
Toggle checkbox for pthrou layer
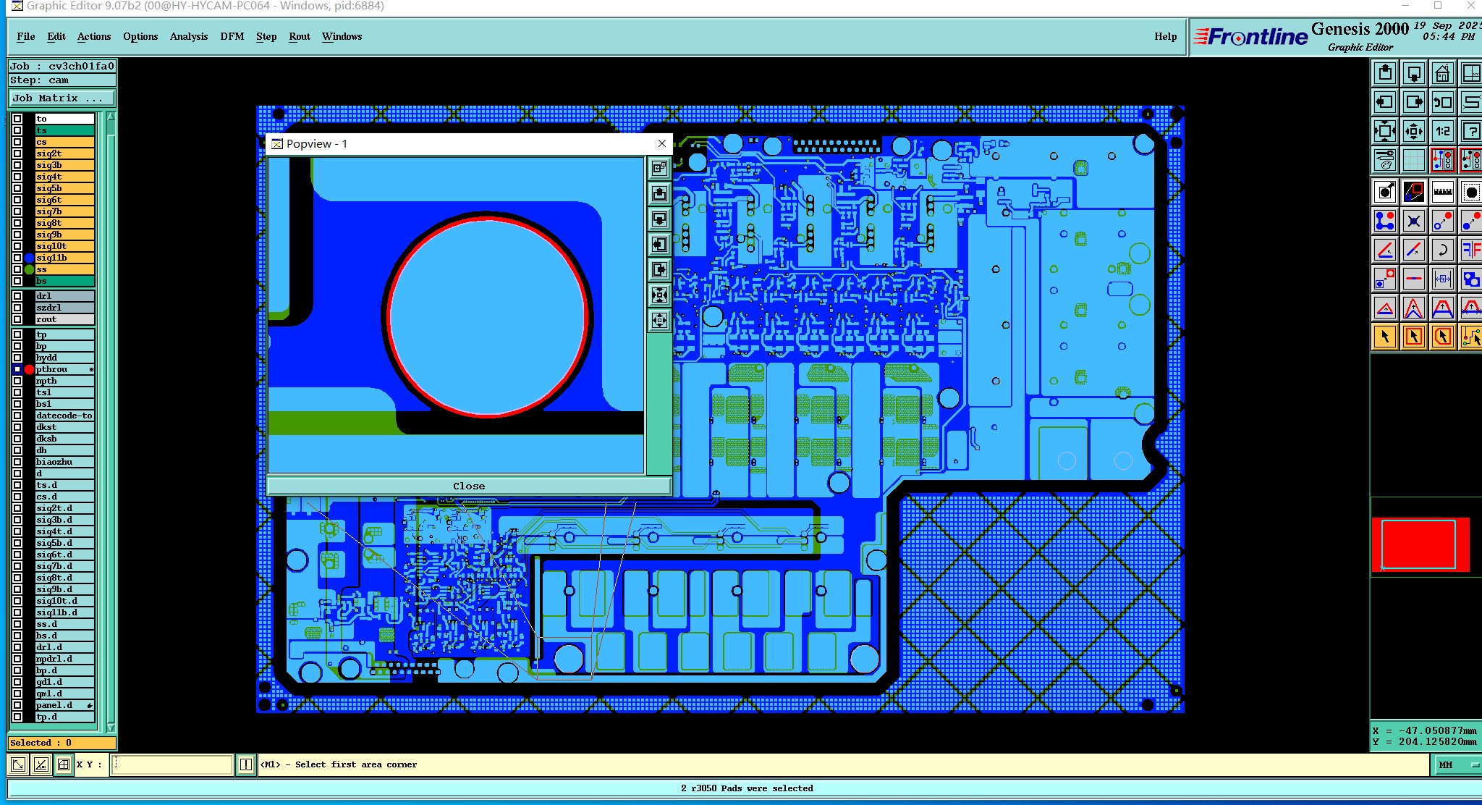[17, 369]
